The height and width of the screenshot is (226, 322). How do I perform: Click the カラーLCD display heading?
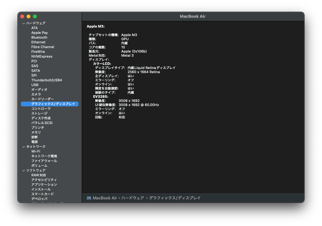point(102,64)
